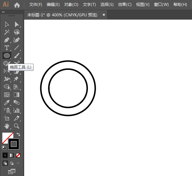Select the Eyedropper tool
The image size is (192, 176).
click(7, 103)
